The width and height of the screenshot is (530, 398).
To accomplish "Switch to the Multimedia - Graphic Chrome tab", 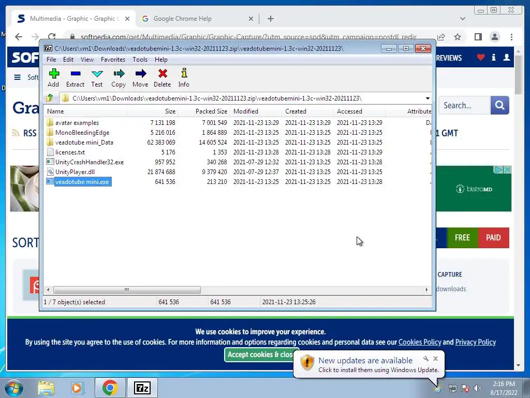I will 73,19.
